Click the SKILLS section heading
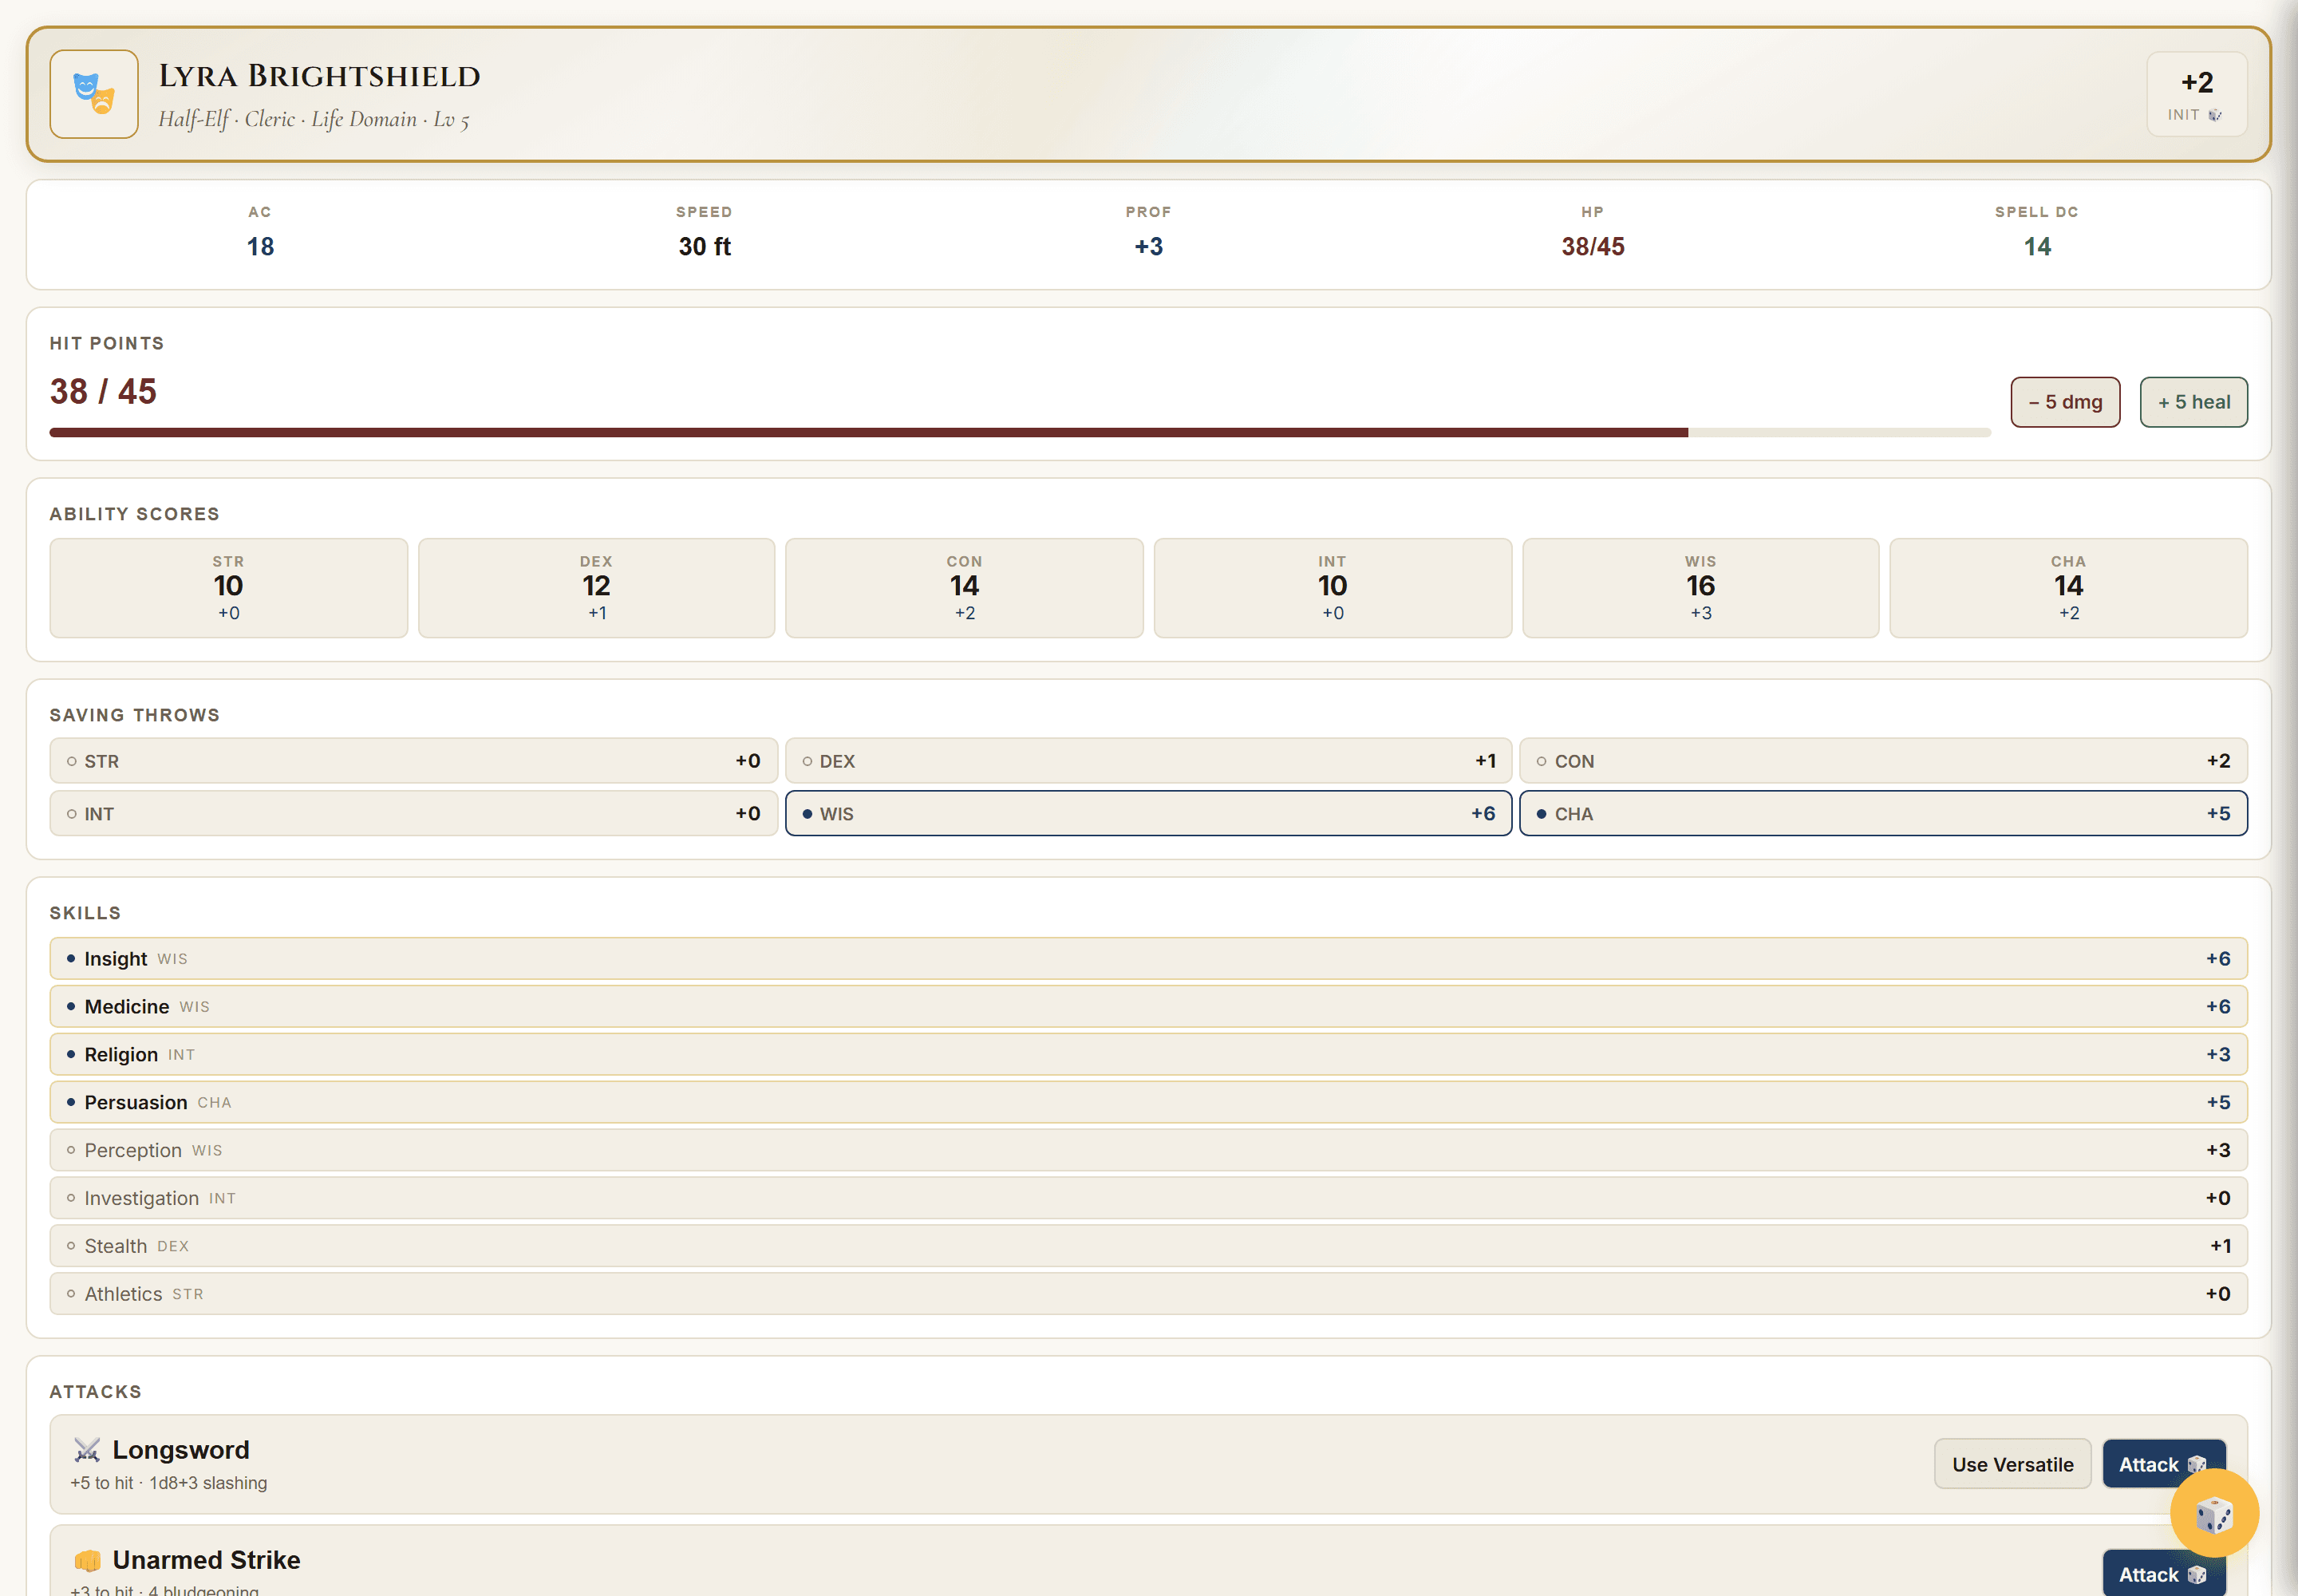The image size is (2298, 1596). [86, 913]
